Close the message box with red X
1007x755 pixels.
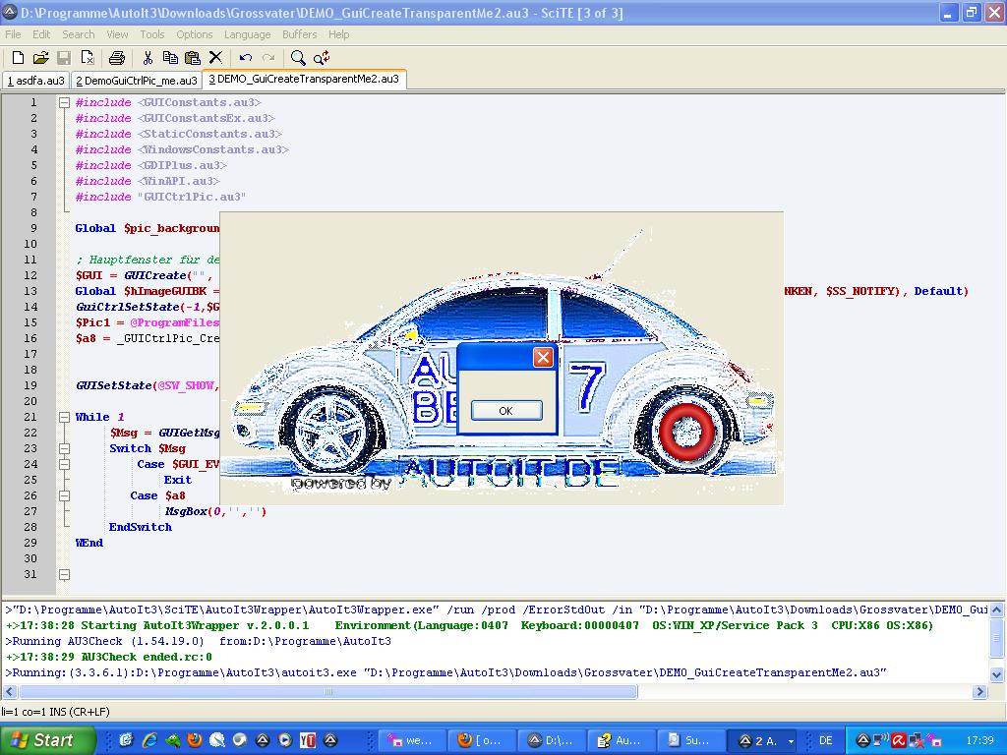tap(543, 357)
